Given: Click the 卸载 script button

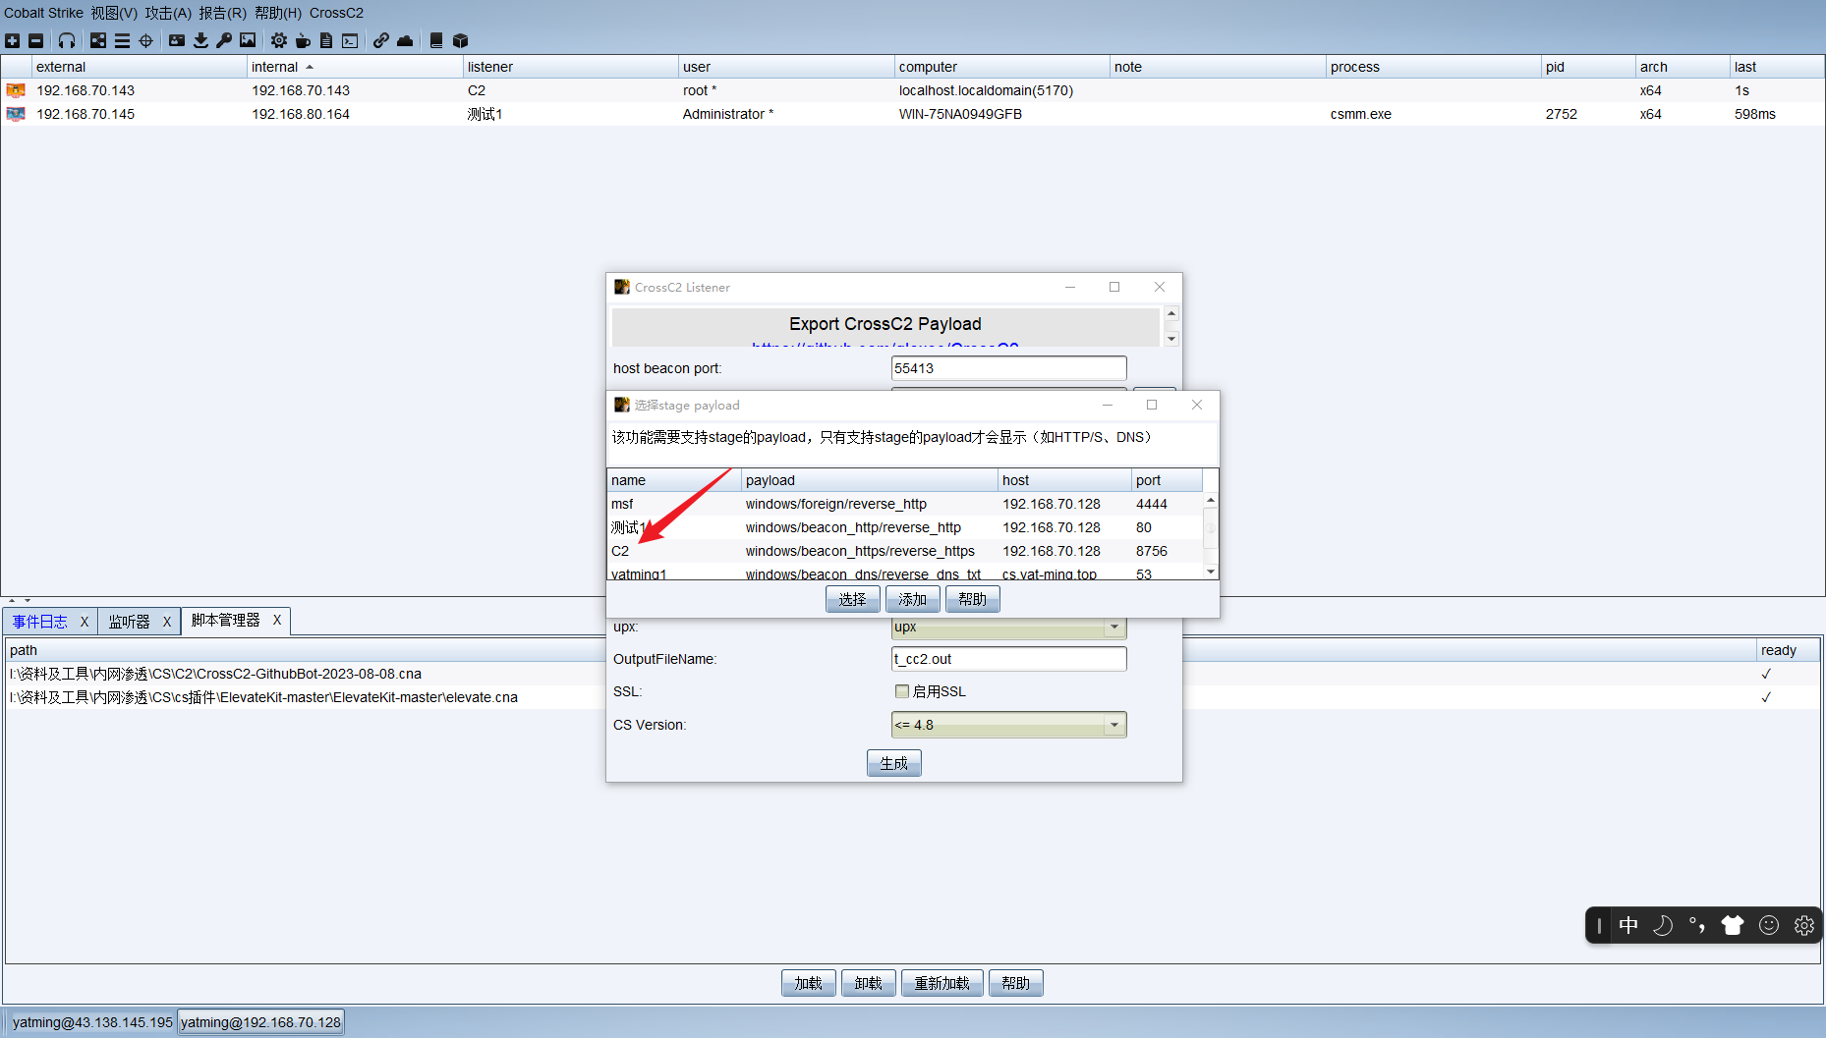Looking at the screenshot, I should [869, 983].
